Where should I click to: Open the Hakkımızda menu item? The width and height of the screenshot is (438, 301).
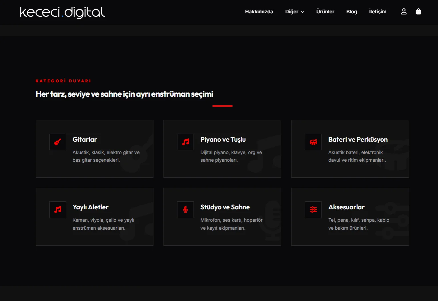point(259,12)
